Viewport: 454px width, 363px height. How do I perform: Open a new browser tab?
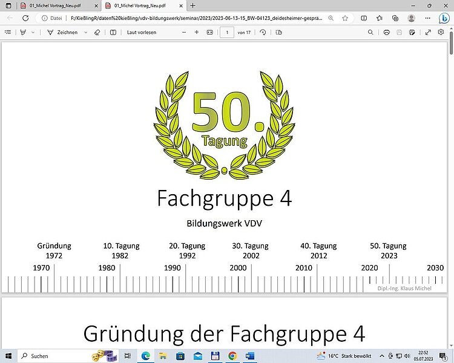[x=192, y=5]
